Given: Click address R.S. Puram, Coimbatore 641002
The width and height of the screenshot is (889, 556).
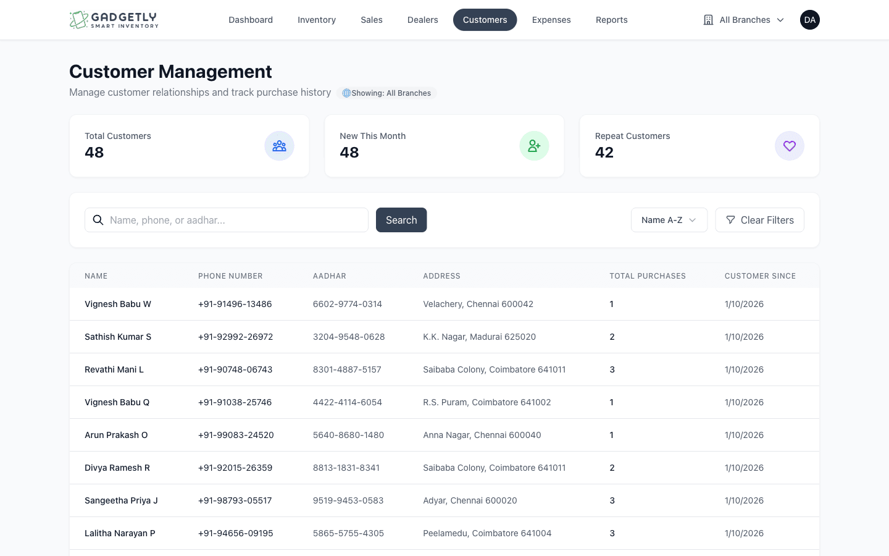Looking at the screenshot, I should pyautogui.click(x=487, y=402).
